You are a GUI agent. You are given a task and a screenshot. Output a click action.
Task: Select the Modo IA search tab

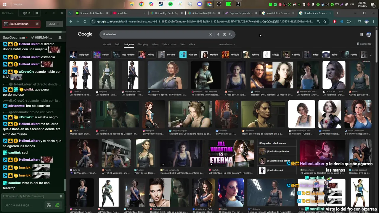(107, 44)
